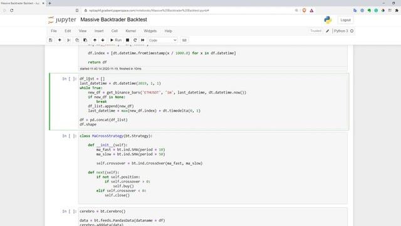Viewport: 401px width, 226px height.
Task: Click the Jupyter logo
Action: (62, 20)
